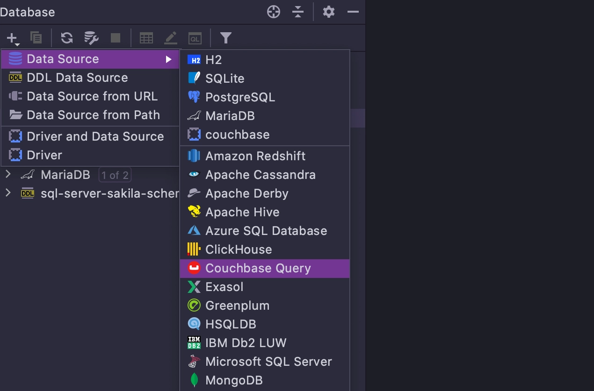Choose the couchbase driver entry

(265, 135)
